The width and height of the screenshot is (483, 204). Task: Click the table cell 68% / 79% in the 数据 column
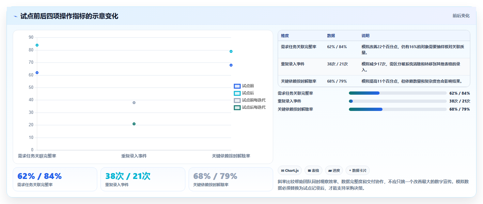(x=337, y=81)
